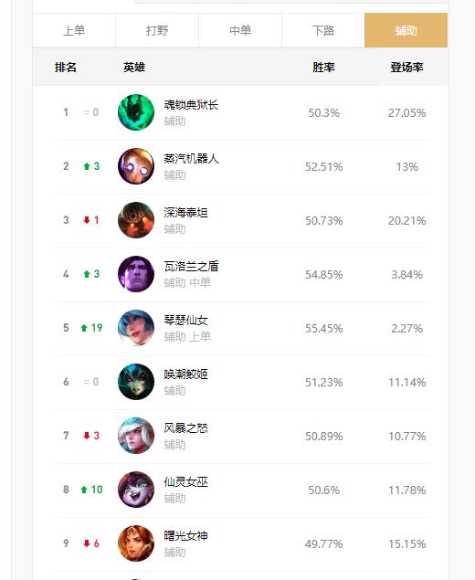Click the 魂锁典狱长 name text
This screenshot has height=580, width=475.
pyautogui.click(x=191, y=105)
